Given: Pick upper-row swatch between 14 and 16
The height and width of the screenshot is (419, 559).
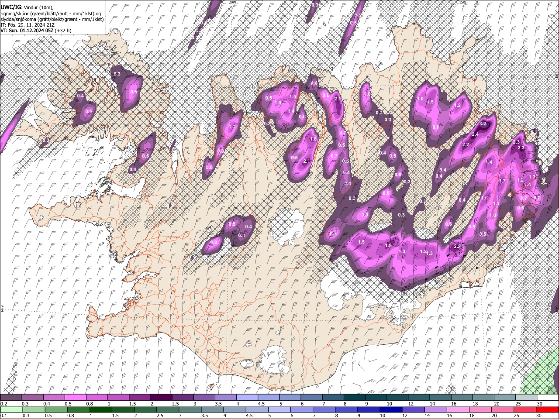Looking at the screenshot, I should click(440, 397).
